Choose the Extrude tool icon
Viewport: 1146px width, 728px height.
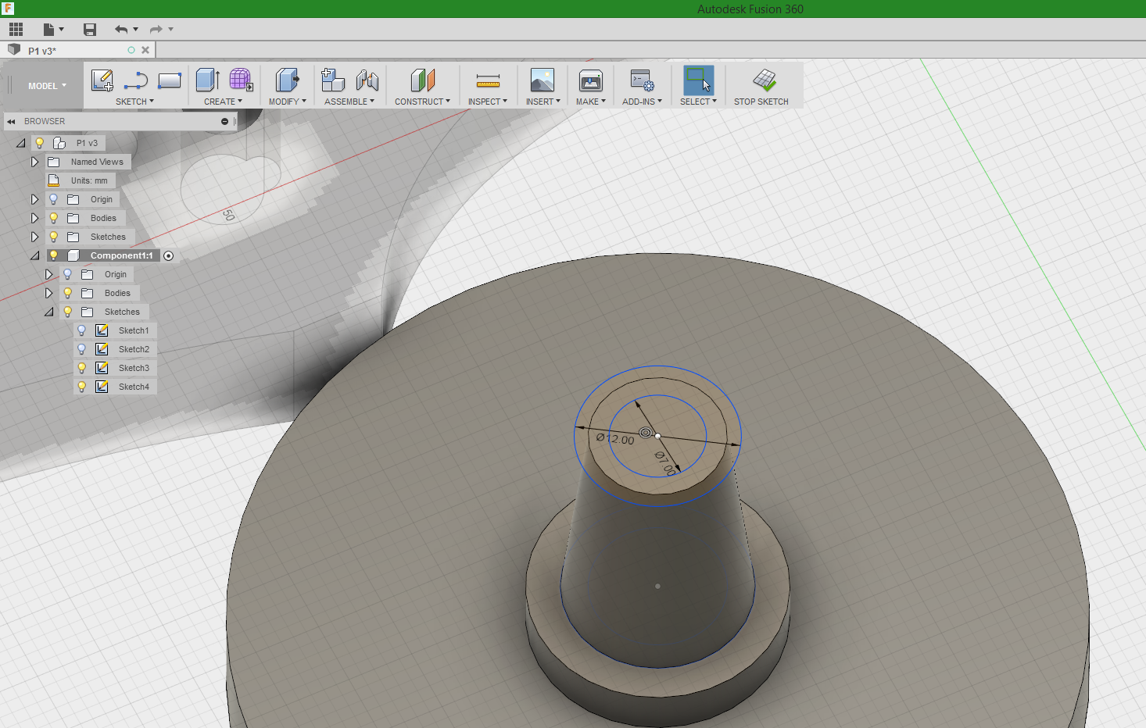pyautogui.click(x=207, y=80)
